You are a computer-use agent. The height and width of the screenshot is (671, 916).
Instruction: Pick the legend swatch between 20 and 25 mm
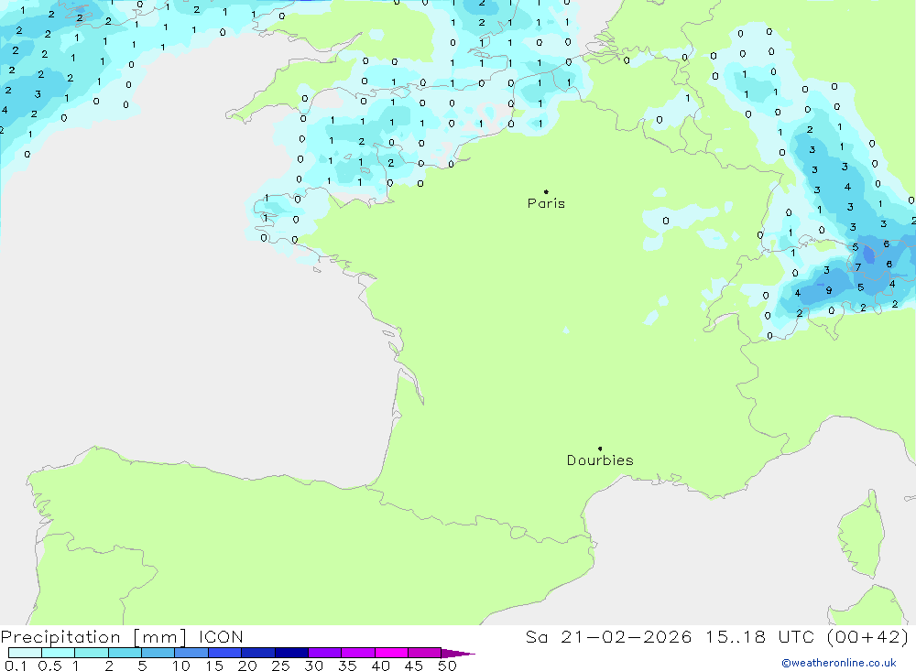[x=258, y=653]
